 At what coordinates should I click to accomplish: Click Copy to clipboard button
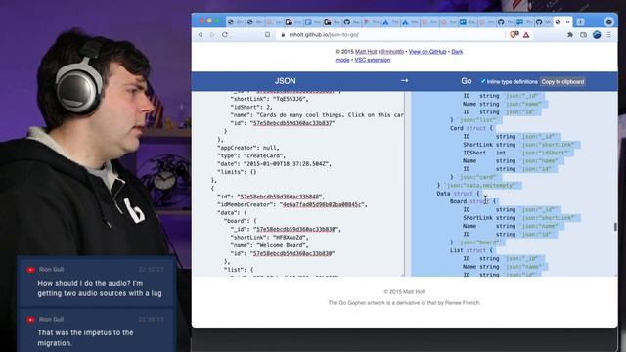pos(562,82)
